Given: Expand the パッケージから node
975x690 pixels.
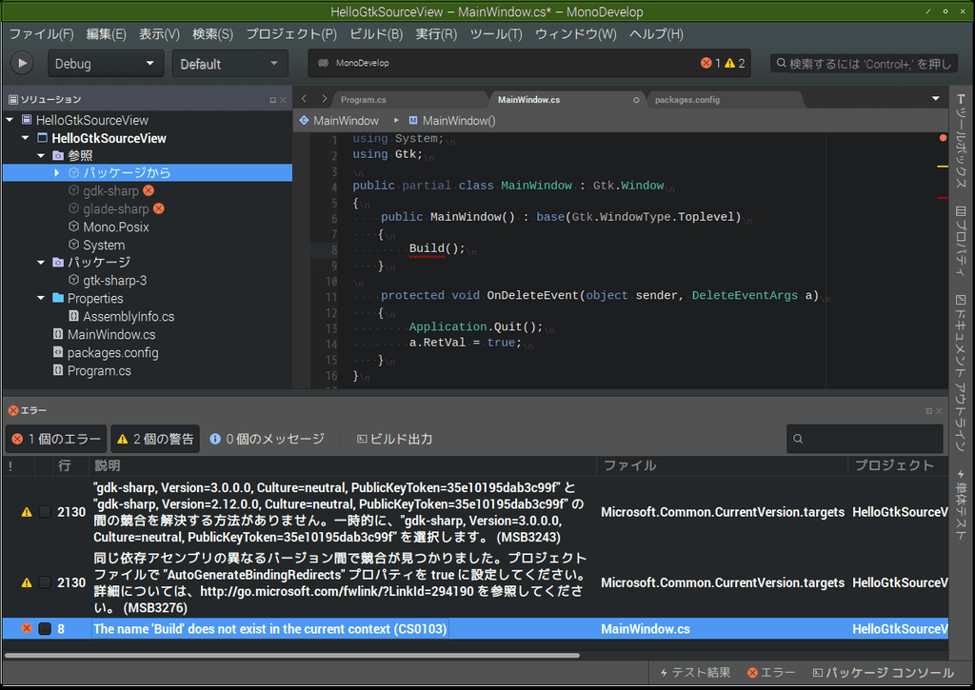Looking at the screenshot, I should click(x=56, y=172).
